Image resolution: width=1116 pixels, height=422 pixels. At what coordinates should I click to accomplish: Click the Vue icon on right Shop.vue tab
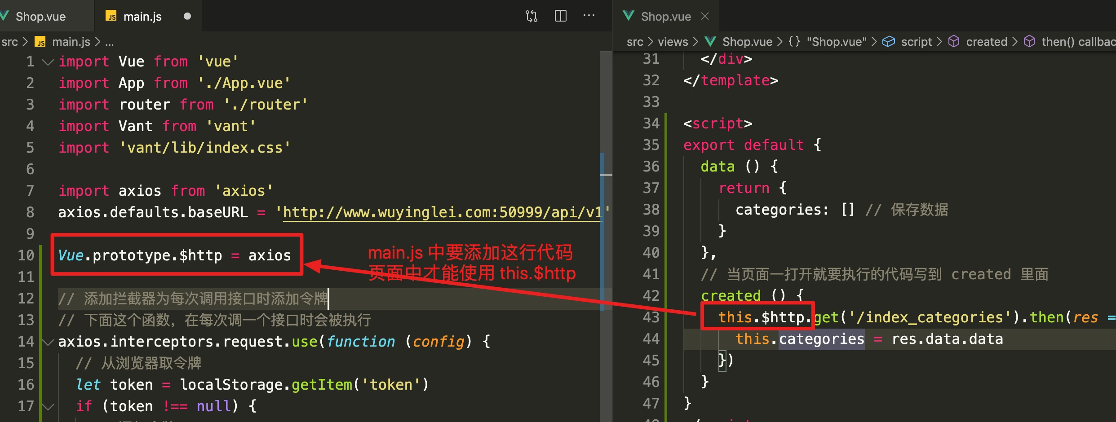629,16
